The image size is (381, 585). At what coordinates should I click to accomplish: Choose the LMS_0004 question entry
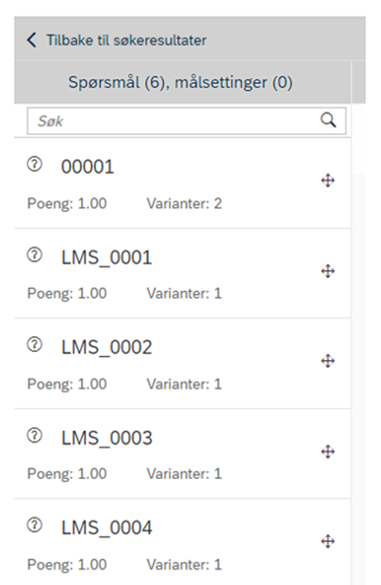tap(182, 542)
